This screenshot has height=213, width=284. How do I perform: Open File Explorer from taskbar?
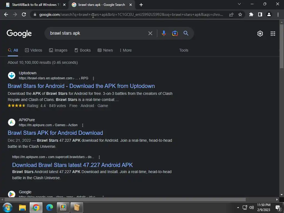point(22,207)
